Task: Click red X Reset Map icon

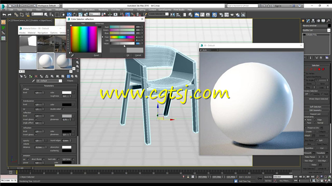Action: coord(36,76)
